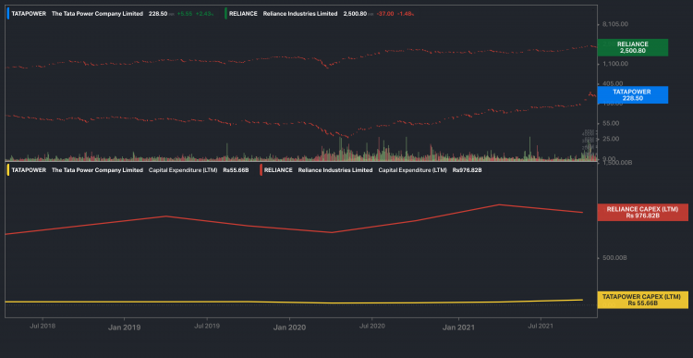Click the 25.00 price axis label
The height and width of the screenshot is (358, 693).
point(612,139)
